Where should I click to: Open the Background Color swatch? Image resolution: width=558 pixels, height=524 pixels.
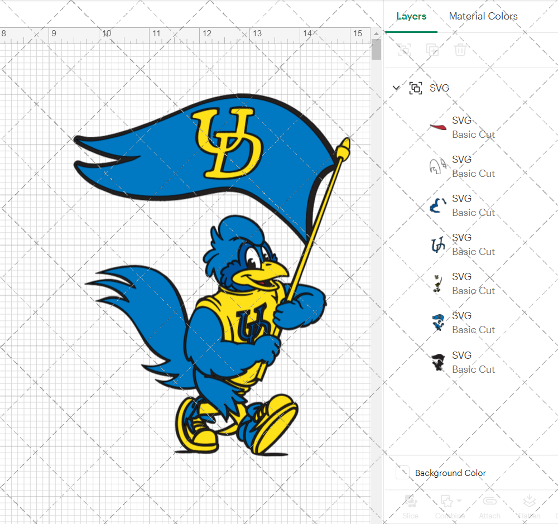pyautogui.click(x=402, y=473)
